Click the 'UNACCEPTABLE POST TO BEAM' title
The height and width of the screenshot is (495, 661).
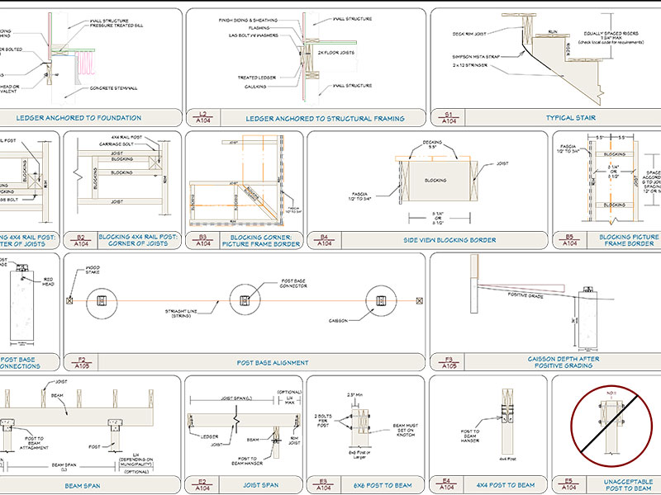pyautogui.click(x=628, y=485)
